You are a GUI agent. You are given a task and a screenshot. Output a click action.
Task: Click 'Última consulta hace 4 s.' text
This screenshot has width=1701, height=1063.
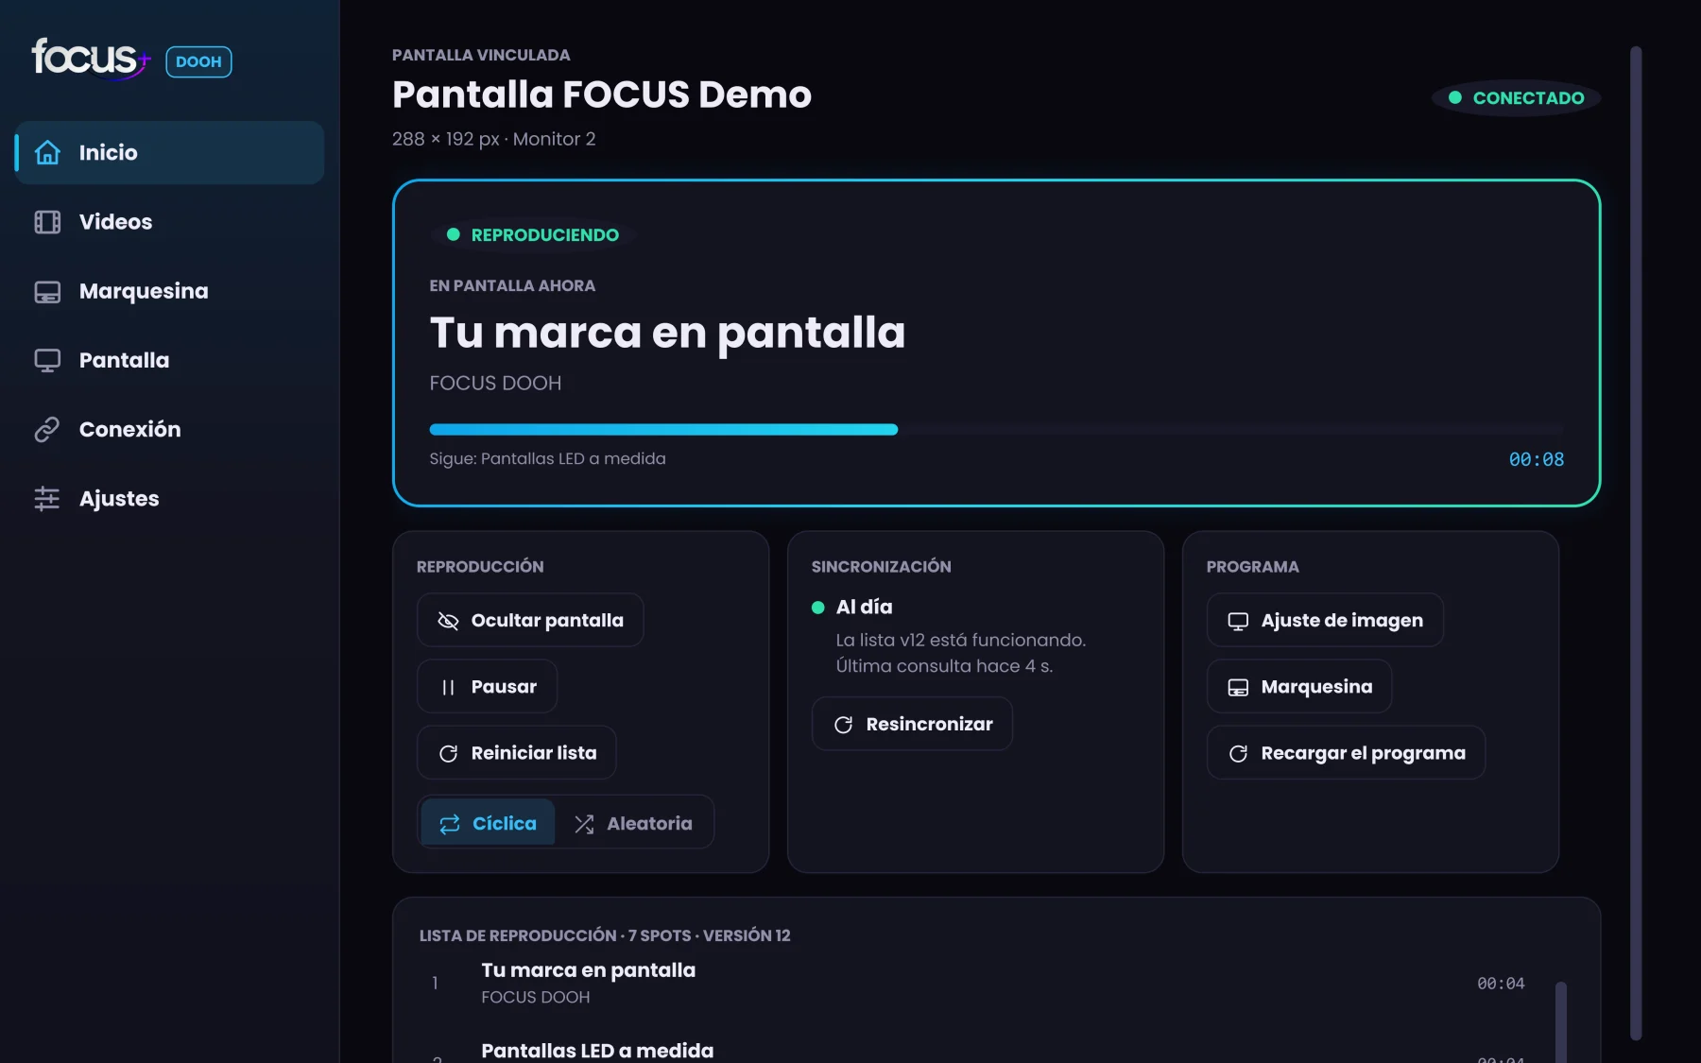tap(944, 666)
